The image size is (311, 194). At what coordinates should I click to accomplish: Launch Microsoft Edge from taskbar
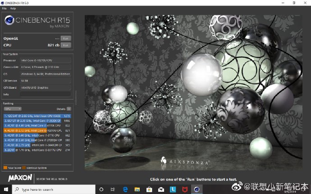(x=126, y=189)
